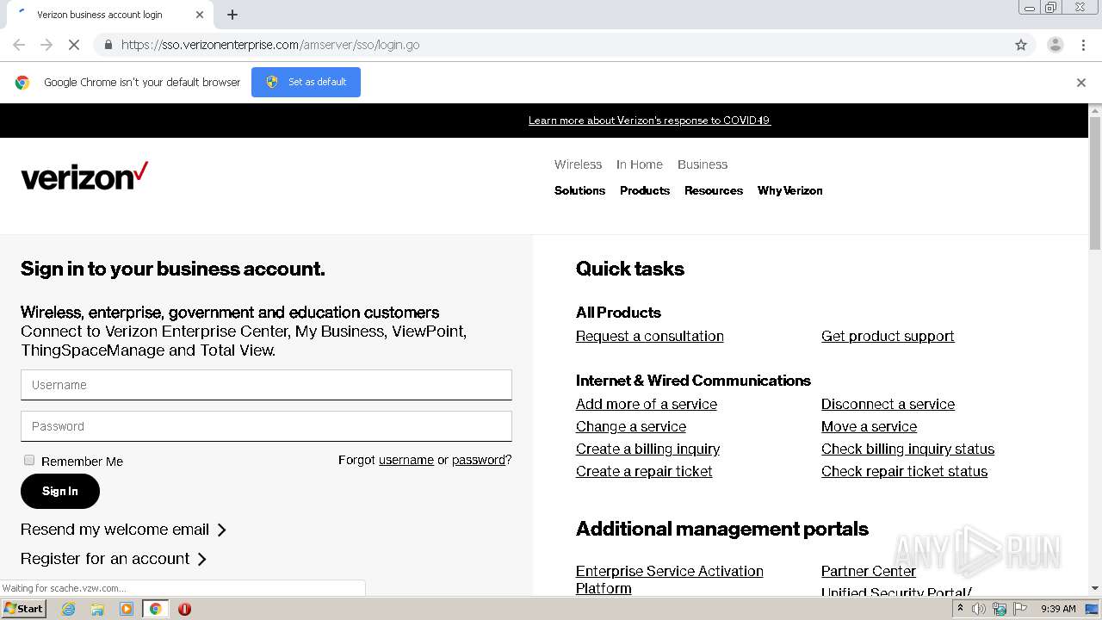Launch Windows Media Player from taskbar
The width and height of the screenshot is (1102, 620).
click(127, 609)
